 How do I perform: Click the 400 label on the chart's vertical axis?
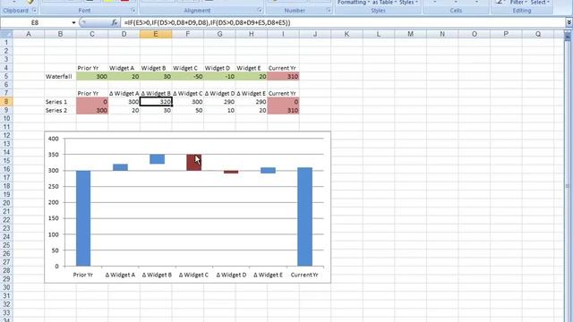(54, 139)
